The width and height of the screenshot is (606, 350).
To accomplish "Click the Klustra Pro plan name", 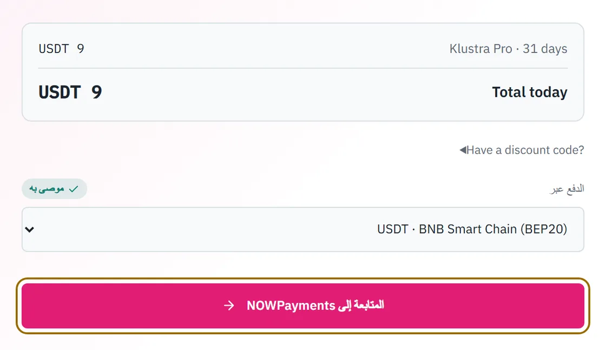I will tap(481, 49).
